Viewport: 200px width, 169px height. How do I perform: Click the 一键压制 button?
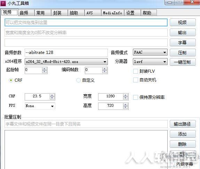pos(183,62)
